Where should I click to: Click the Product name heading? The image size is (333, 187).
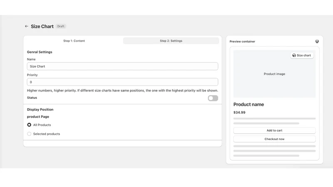click(x=249, y=104)
